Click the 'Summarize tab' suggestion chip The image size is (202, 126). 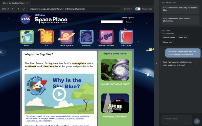[x=169, y=37]
